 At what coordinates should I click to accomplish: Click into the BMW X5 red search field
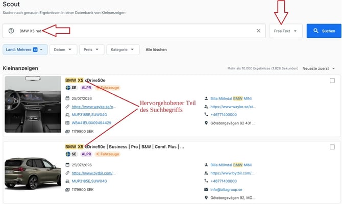134,31
